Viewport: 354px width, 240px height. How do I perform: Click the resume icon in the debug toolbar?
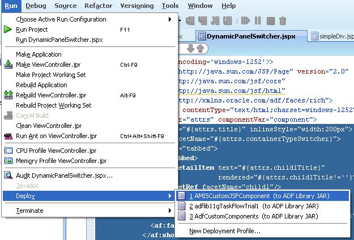coord(245,21)
